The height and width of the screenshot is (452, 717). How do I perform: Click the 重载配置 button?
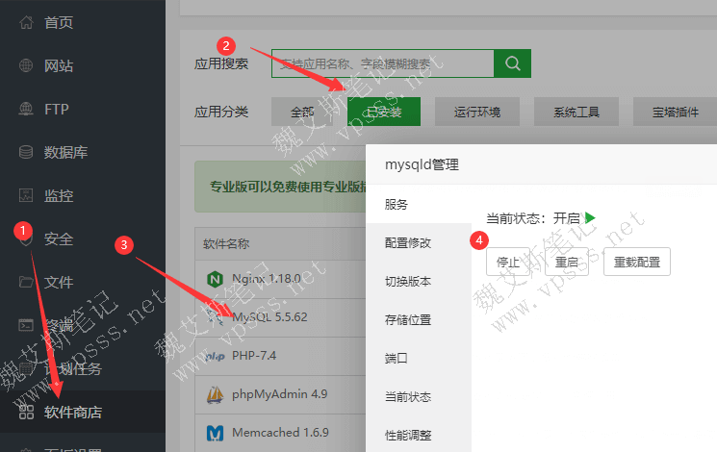637,262
